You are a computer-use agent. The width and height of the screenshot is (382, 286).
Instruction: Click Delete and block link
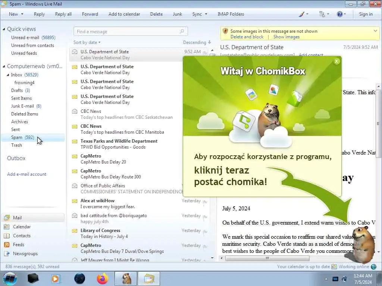click(x=247, y=37)
